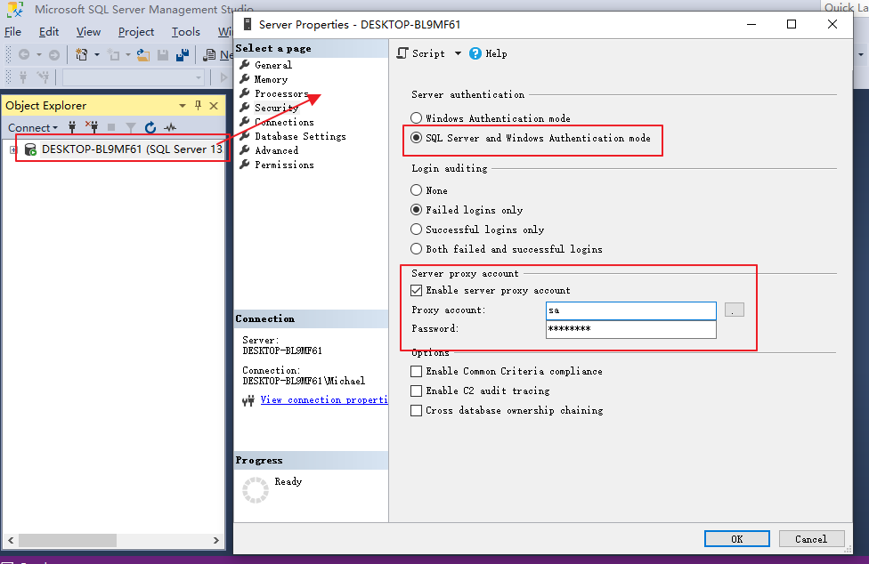Enable SQL Server and Windows Authentication mode
The image size is (869, 564).
416,138
